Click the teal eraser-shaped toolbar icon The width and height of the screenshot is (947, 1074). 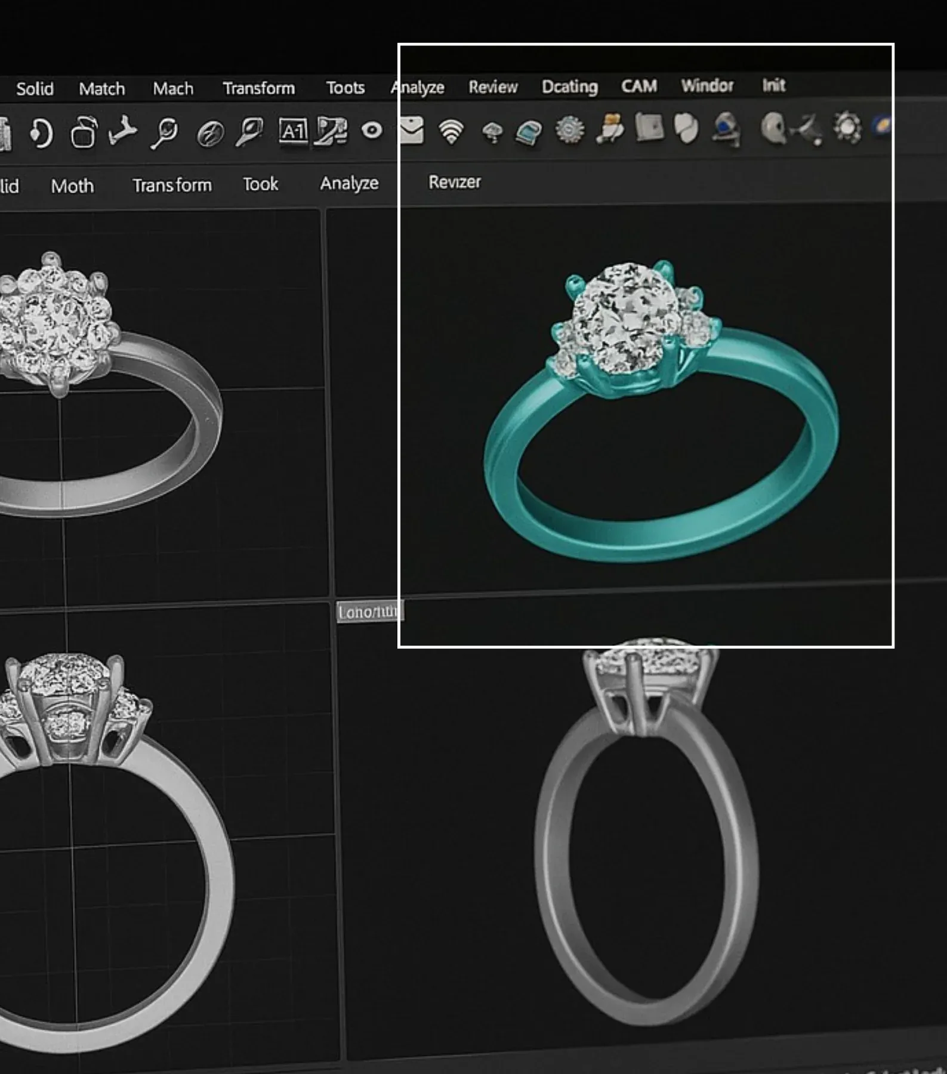[x=528, y=132]
